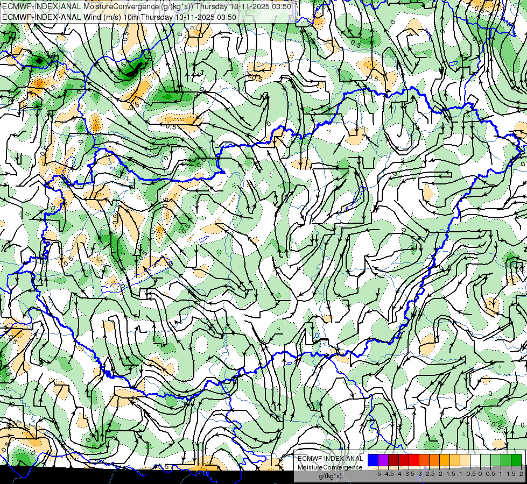Select legend swatch between -4 and -3.5
527x484 pixels.
(404, 460)
